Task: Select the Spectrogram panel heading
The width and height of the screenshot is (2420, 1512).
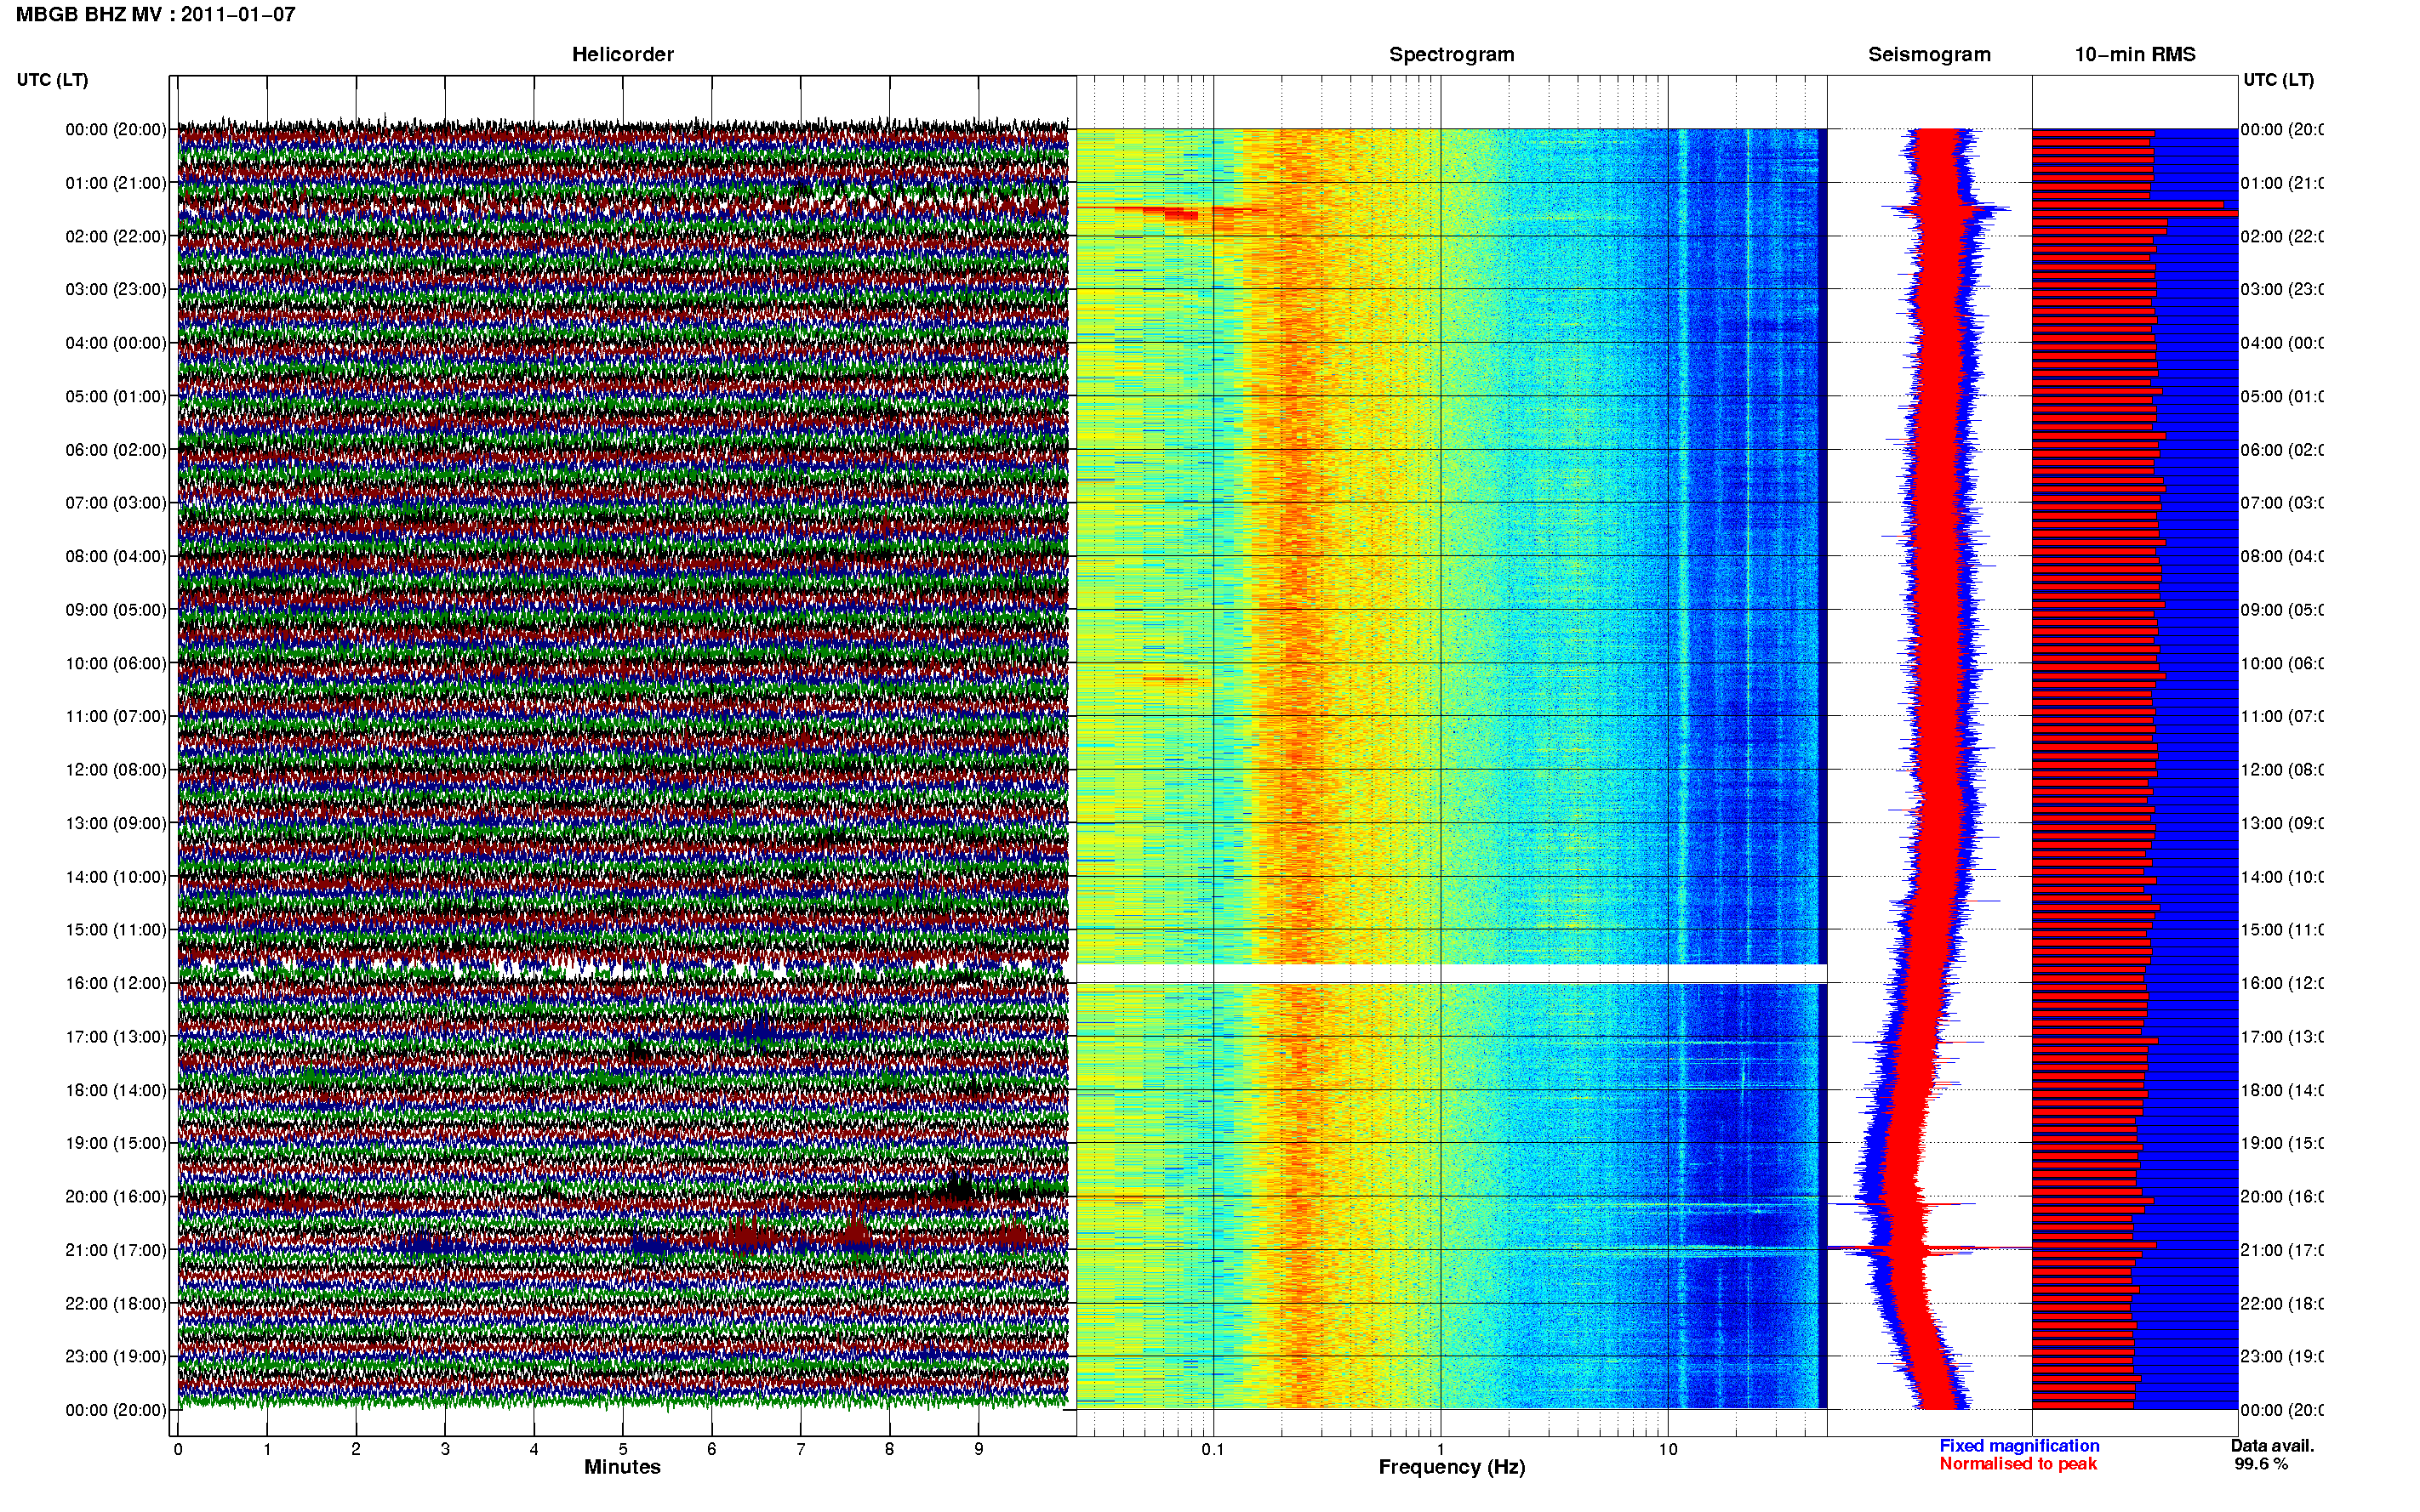Action: point(1452,55)
